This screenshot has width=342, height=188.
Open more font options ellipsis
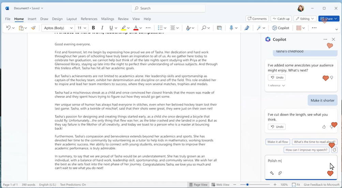coord(148,28)
